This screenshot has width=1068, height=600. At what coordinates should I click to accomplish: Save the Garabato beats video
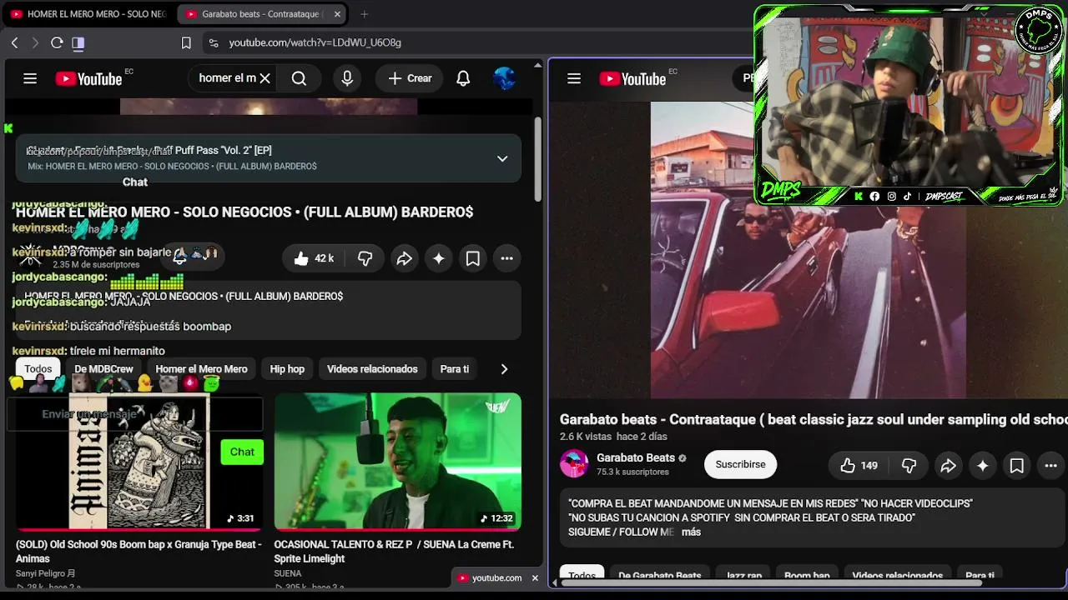pos(1016,466)
